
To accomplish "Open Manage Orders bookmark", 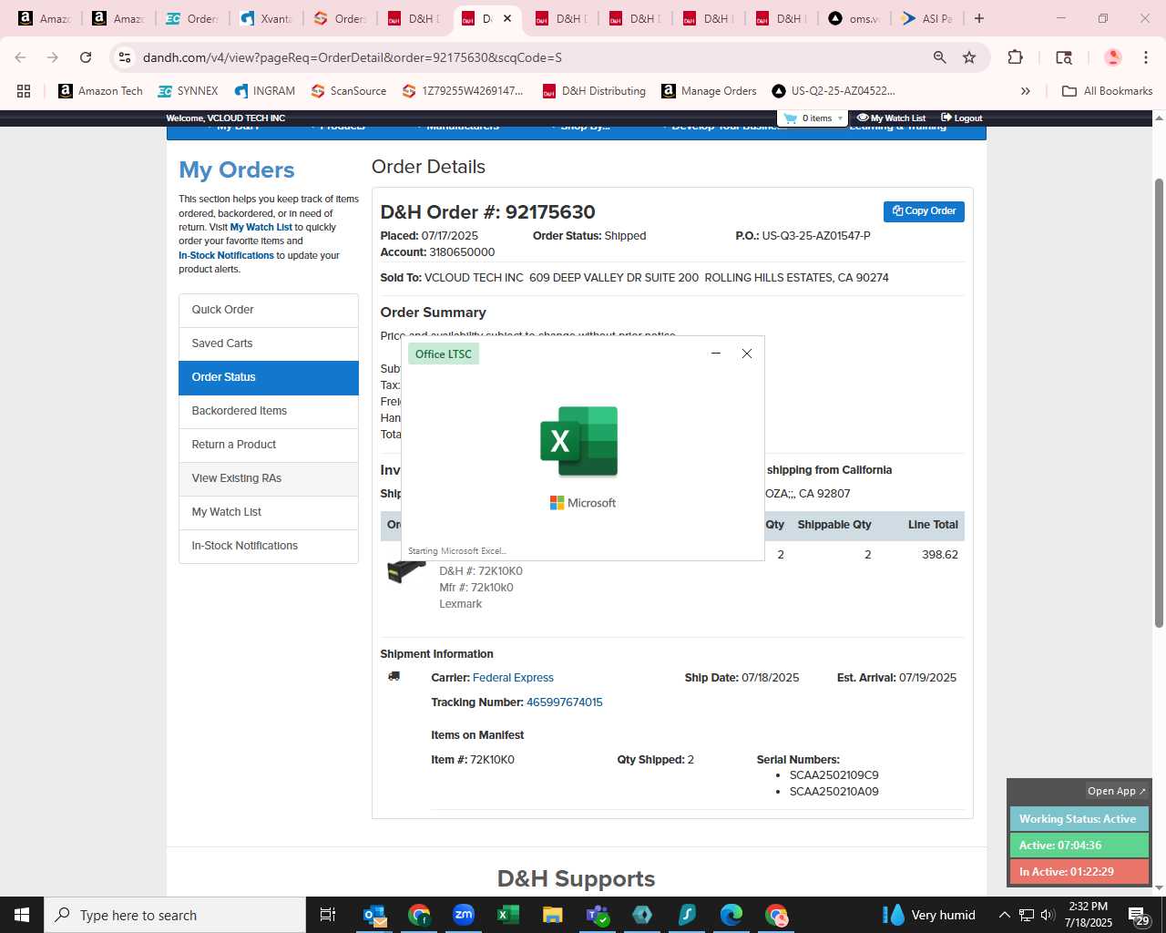I will (709, 91).
